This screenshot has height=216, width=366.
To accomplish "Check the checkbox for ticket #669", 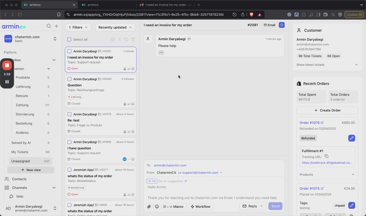I will coord(69,205).
